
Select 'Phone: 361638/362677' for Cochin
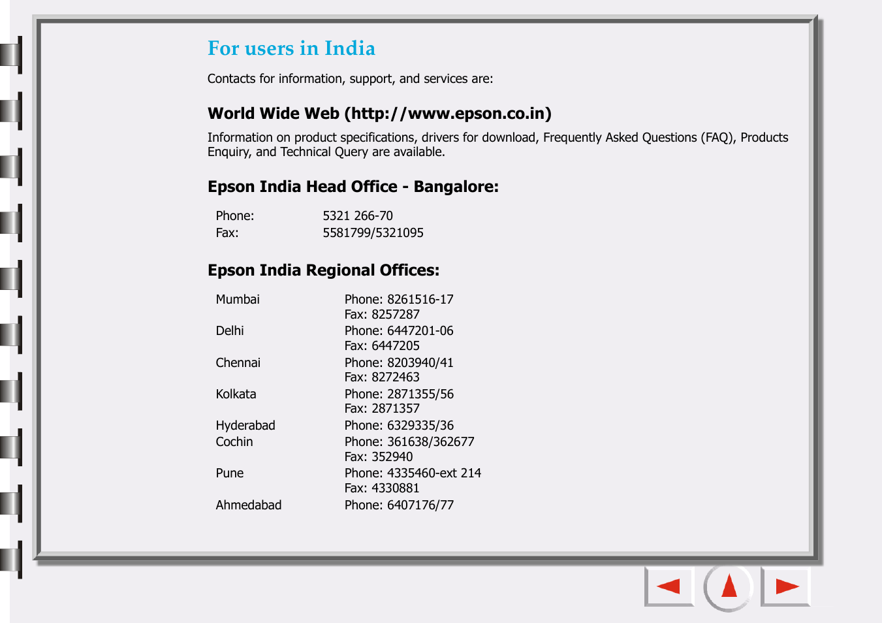coord(409,441)
